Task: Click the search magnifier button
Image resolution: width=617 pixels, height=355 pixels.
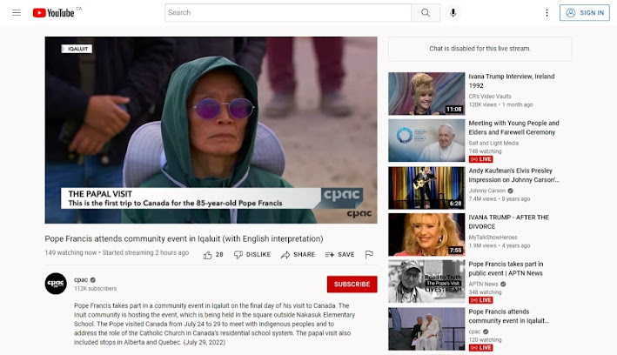Action: (x=426, y=12)
